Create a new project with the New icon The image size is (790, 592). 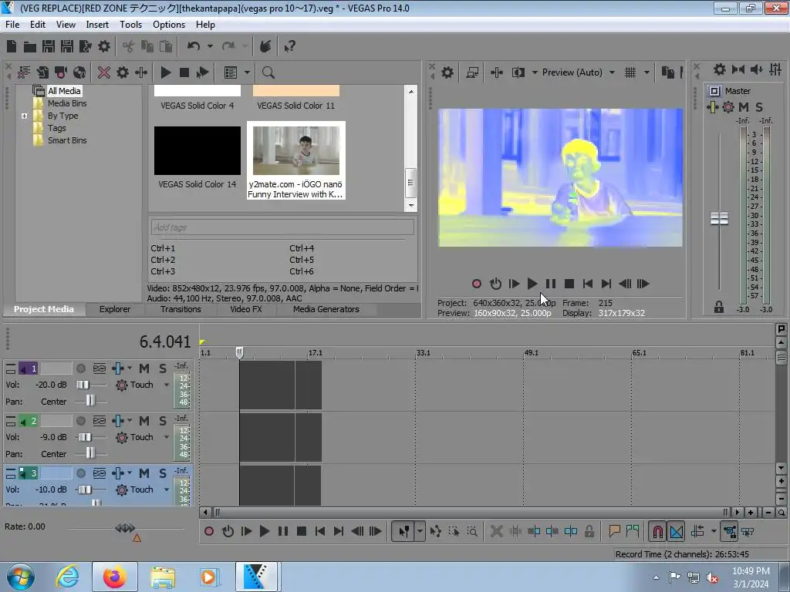(12, 46)
